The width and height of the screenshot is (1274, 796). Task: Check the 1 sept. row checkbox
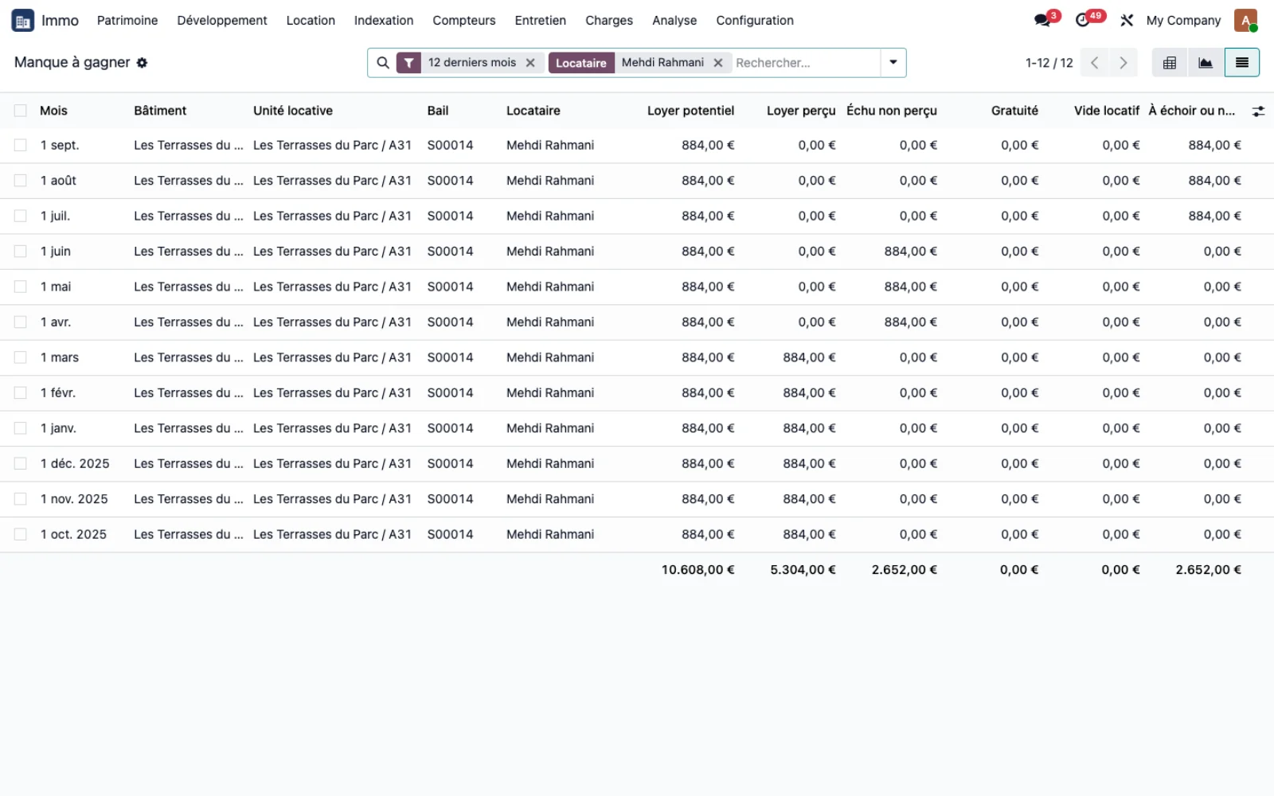[x=21, y=145]
